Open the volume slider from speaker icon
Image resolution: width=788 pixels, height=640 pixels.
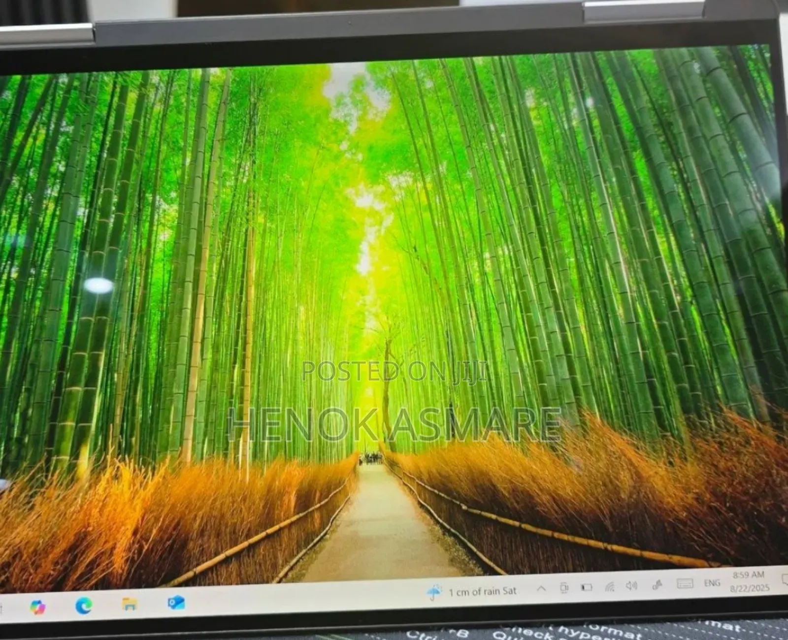pyautogui.click(x=632, y=586)
